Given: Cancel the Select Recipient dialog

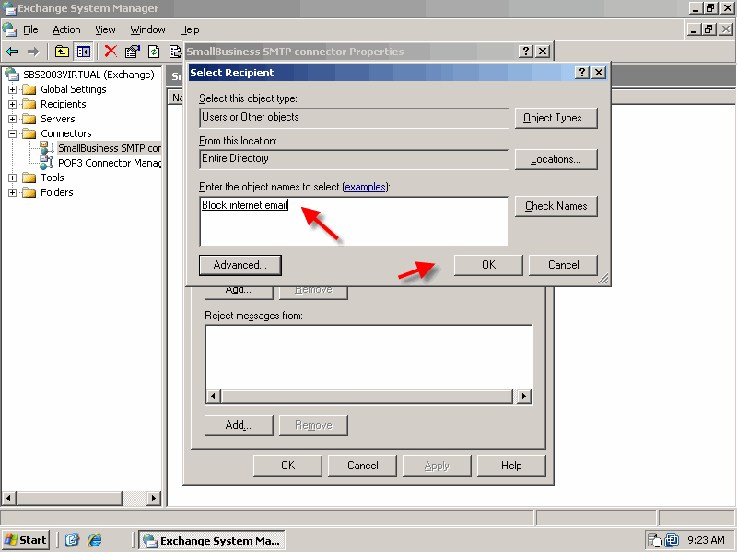Looking at the screenshot, I should (563, 265).
